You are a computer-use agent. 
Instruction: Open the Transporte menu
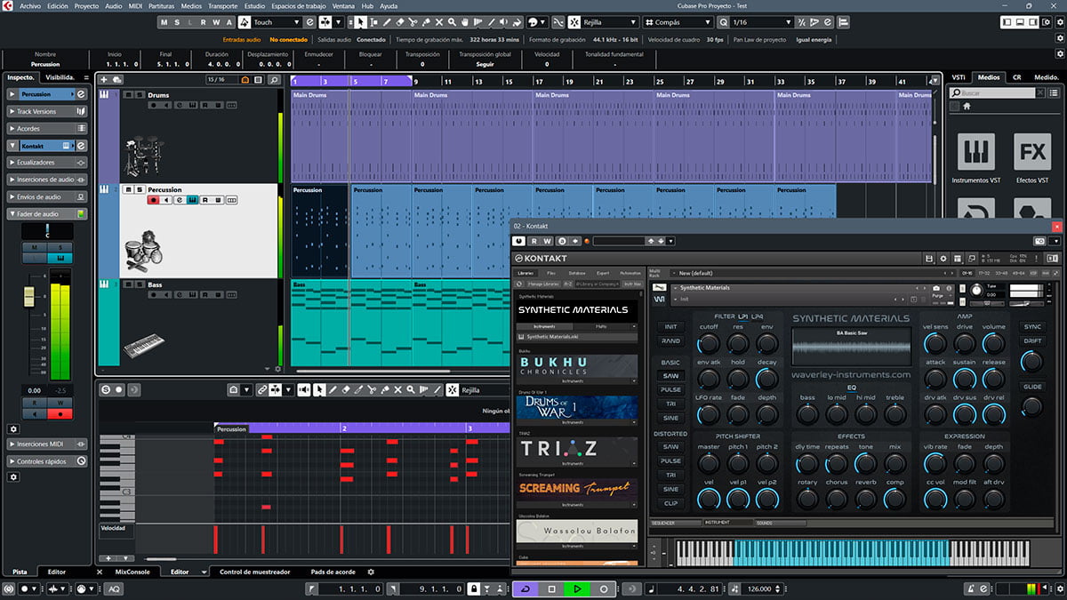(222, 6)
